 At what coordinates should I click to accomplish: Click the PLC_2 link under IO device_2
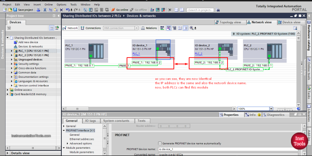coord(198,54)
